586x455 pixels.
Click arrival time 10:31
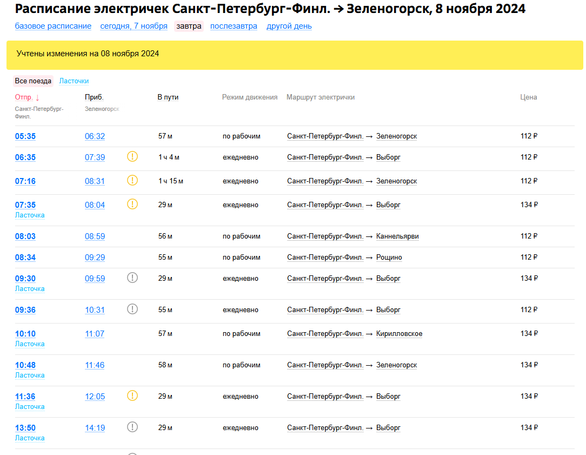pyautogui.click(x=95, y=310)
